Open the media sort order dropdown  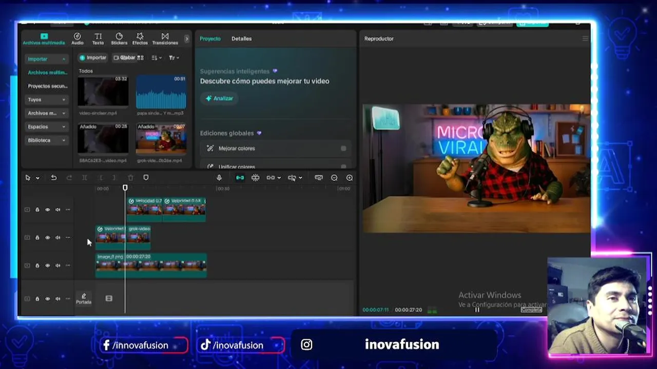coord(157,58)
